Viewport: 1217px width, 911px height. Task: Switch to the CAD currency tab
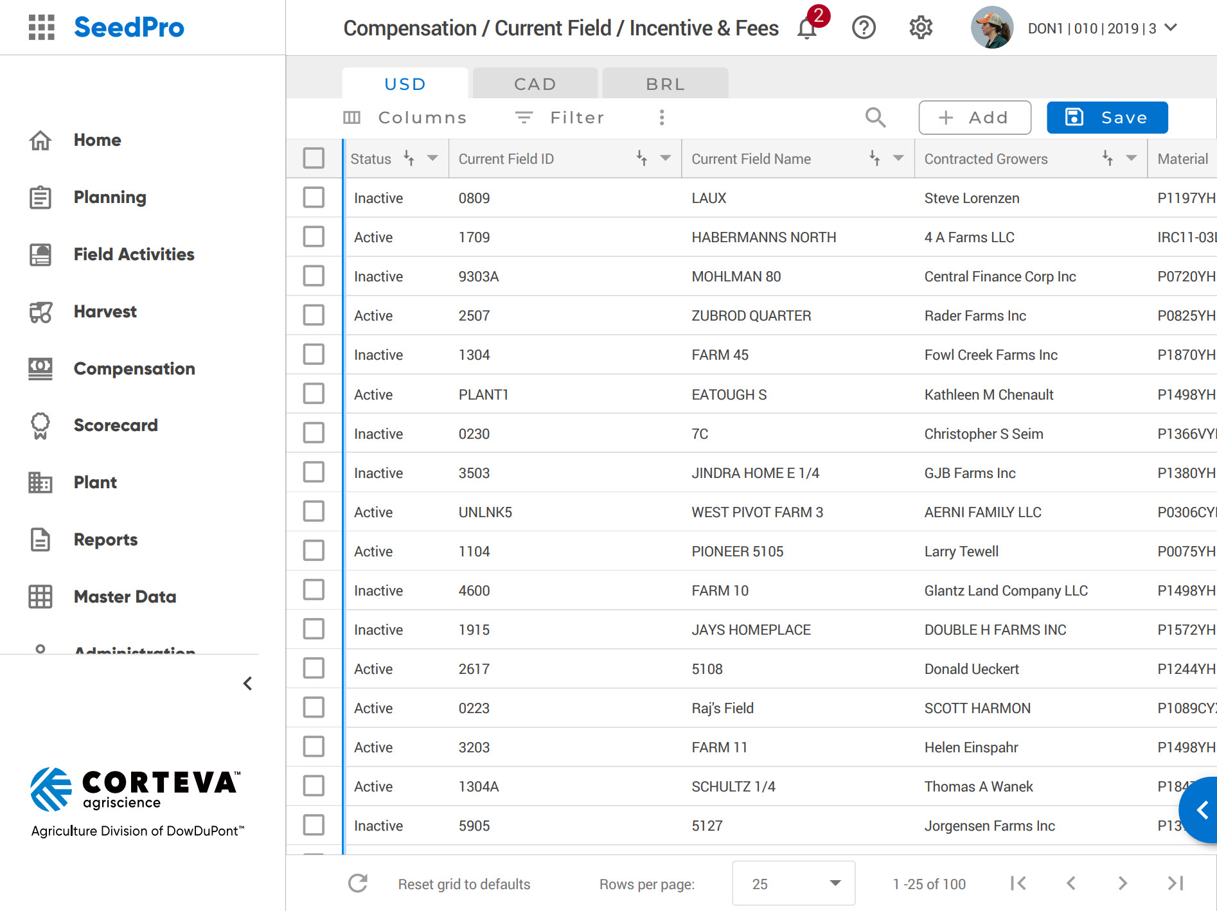click(535, 84)
